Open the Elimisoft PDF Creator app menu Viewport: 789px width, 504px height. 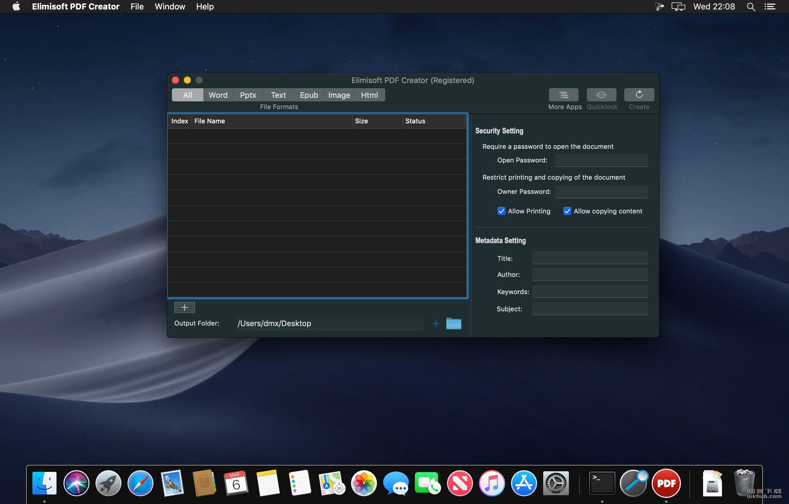[76, 7]
